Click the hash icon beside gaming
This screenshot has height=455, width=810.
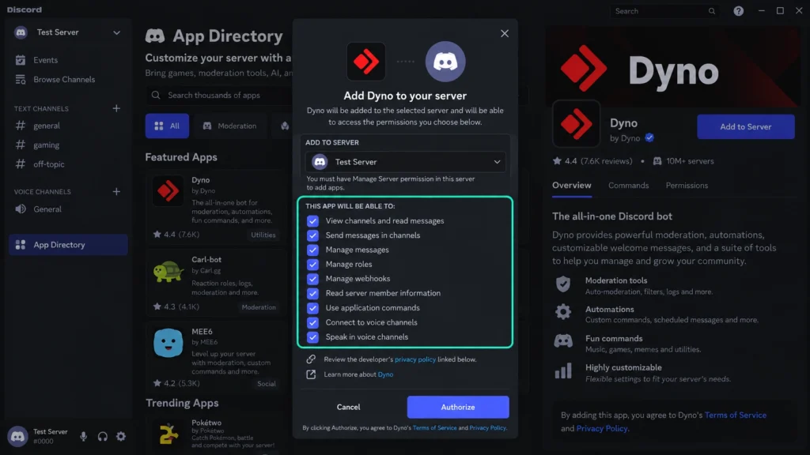tap(20, 145)
